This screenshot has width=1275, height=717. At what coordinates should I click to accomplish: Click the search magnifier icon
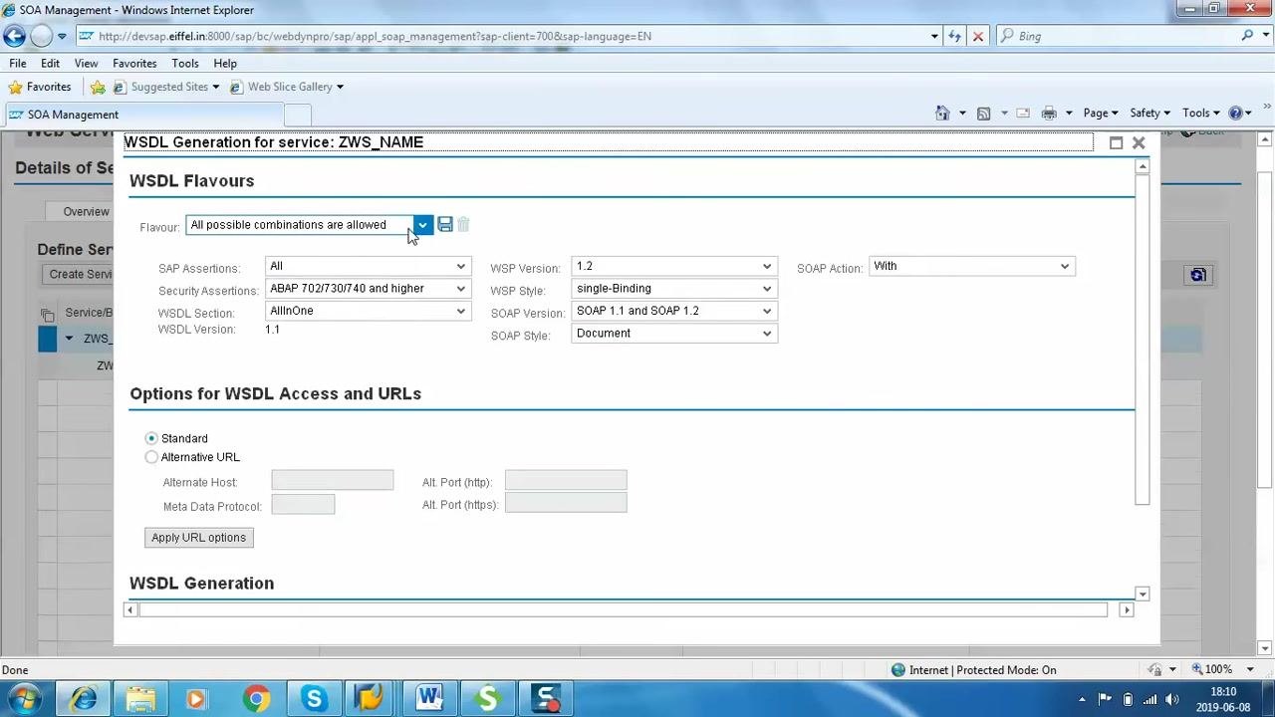1247,36
